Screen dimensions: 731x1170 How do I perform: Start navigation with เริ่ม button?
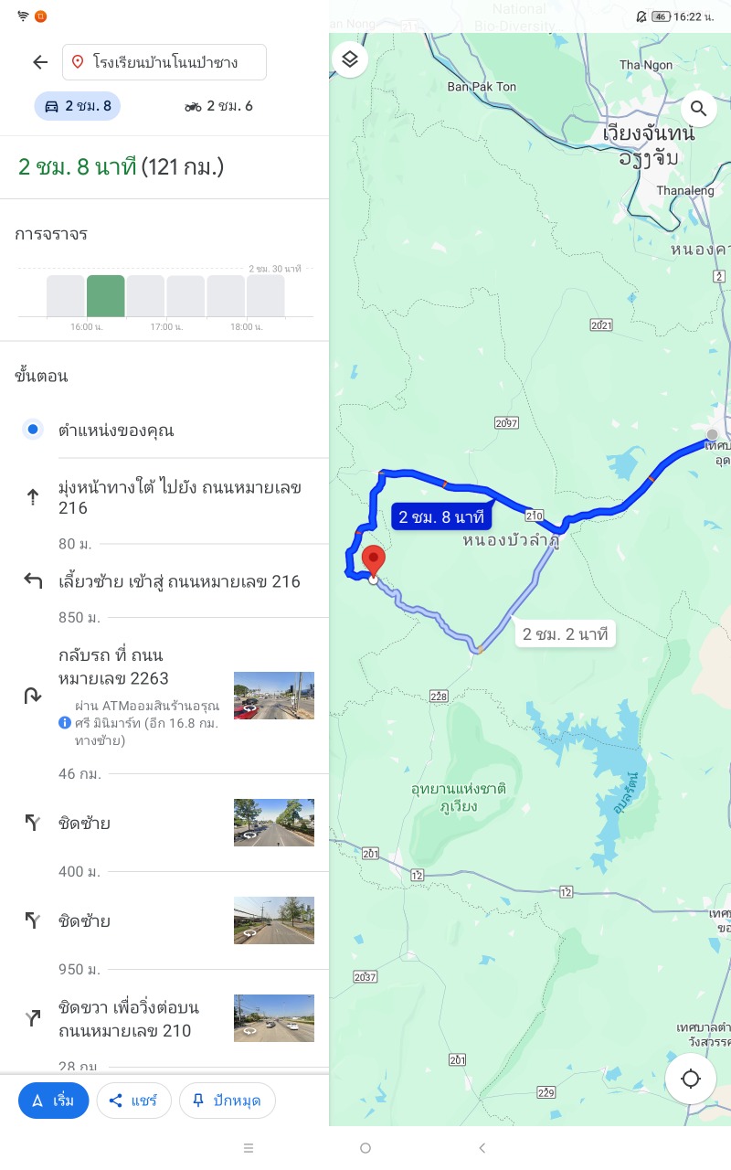click(53, 1101)
